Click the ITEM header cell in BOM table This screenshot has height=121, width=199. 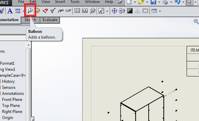(193, 50)
